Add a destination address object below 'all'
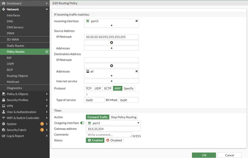 (111, 76)
